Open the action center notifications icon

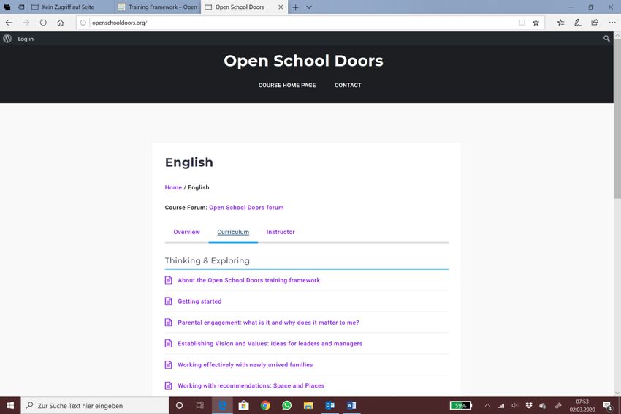click(607, 405)
